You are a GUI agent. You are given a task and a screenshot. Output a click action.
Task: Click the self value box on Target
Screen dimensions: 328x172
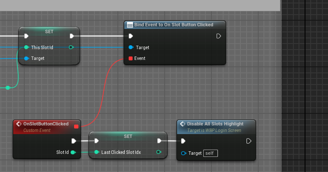click(x=211, y=153)
